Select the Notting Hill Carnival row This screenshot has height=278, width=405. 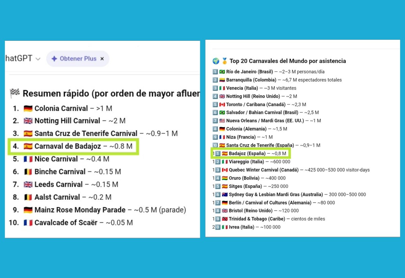pyautogui.click(x=80, y=121)
